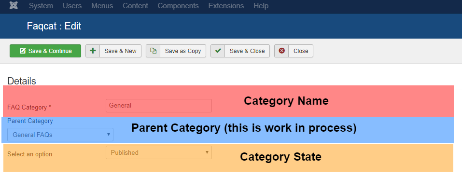The height and width of the screenshot is (178, 462).
Task: Open the Extensions menu
Action: point(226,6)
